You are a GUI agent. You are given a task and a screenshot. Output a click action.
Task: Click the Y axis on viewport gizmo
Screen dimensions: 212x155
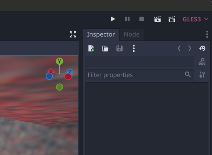(59, 61)
